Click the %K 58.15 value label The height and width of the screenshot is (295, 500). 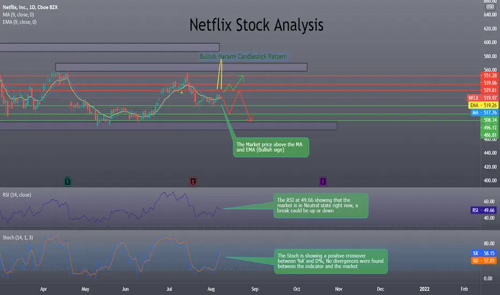point(483,253)
